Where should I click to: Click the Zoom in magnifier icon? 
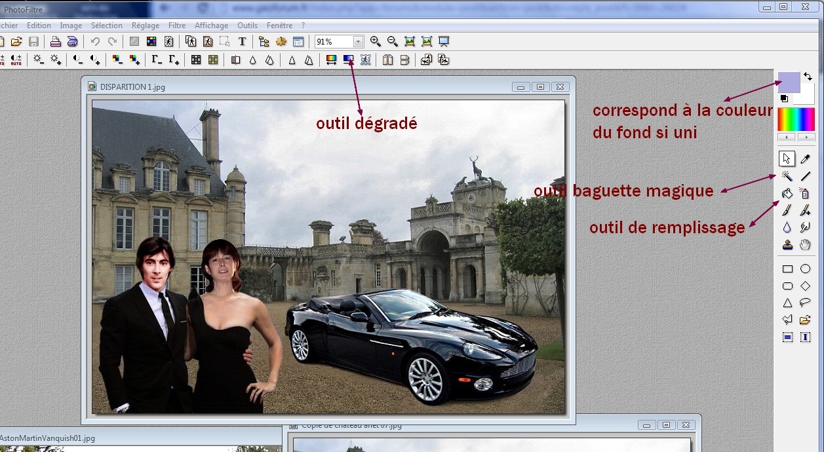[376, 41]
